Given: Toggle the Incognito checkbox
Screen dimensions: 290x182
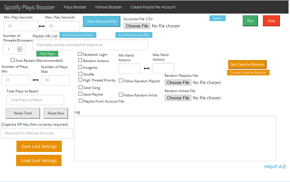Looking at the screenshot, I should coord(80,67).
